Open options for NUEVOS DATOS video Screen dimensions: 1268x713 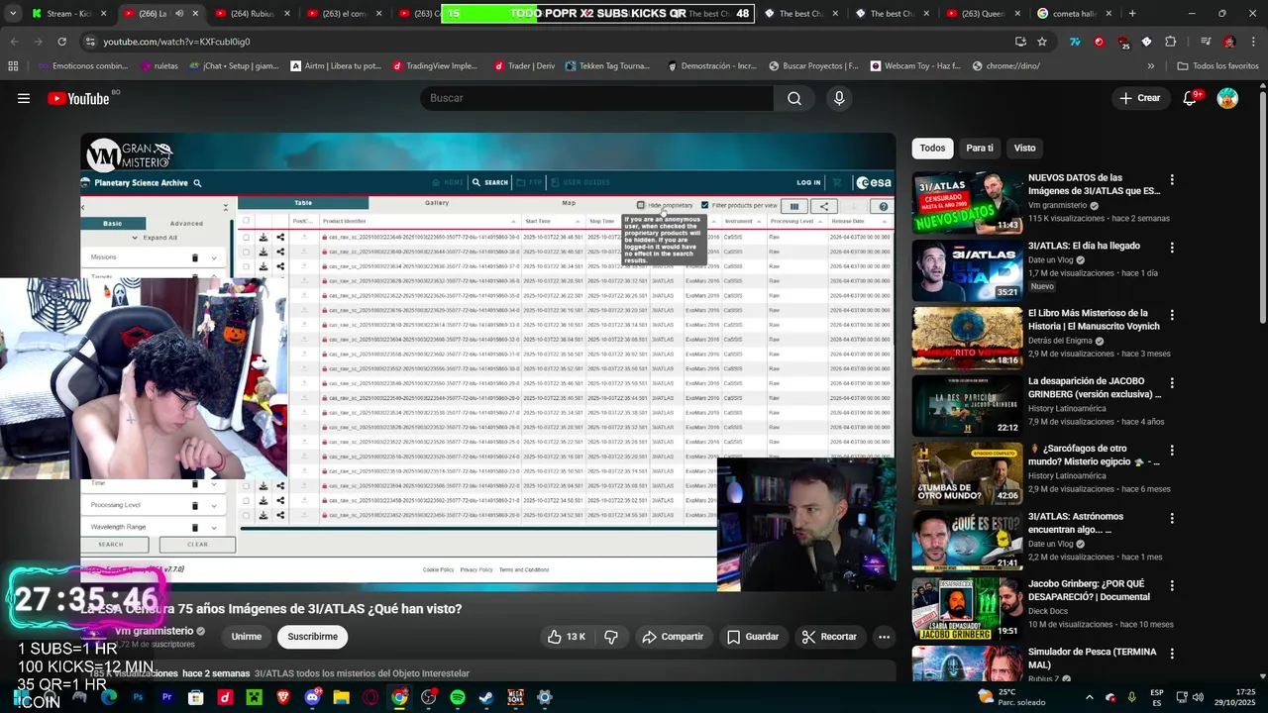[x=1172, y=180]
